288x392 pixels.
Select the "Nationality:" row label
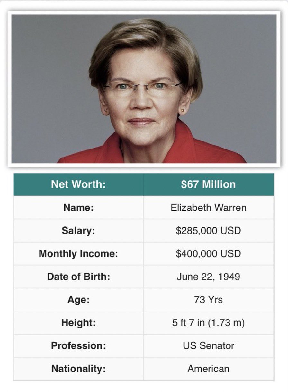click(78, 369)
